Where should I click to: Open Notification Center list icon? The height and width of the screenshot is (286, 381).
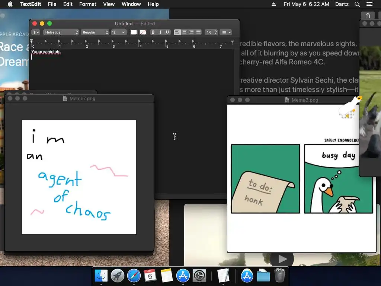369,4
